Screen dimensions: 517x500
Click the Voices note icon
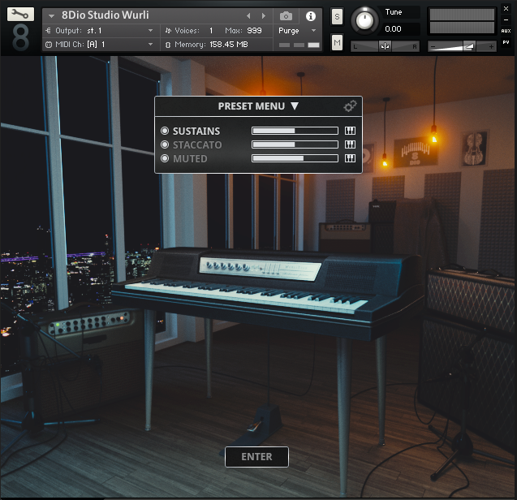point(169,31)
